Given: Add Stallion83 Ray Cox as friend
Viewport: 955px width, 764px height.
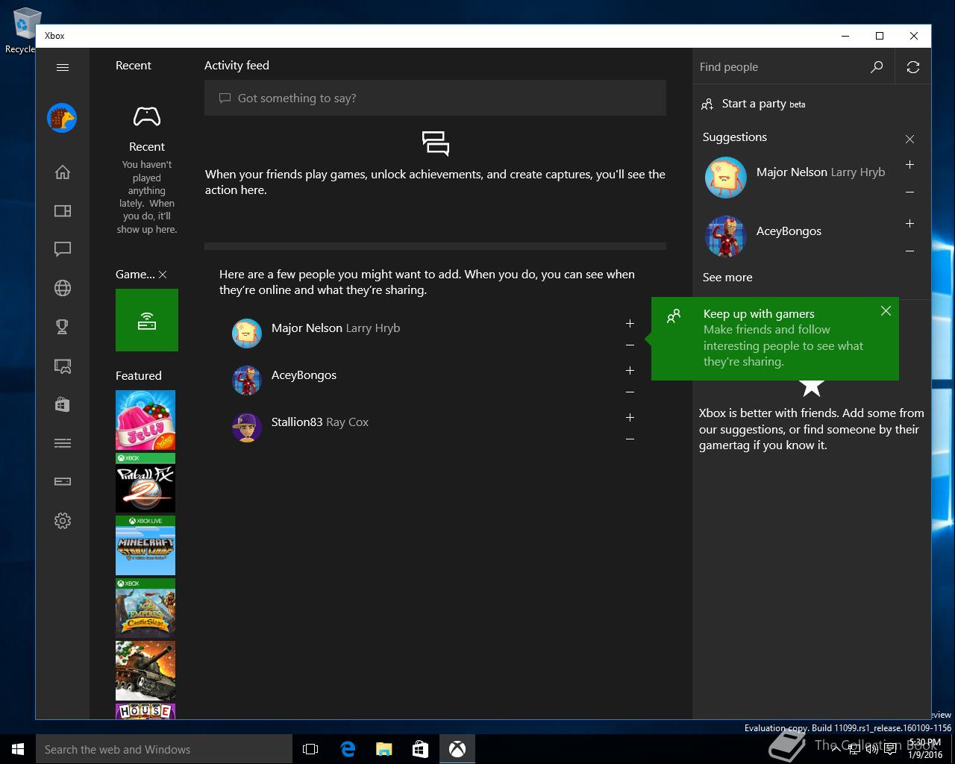Looking at the screenshot, I should pos(630,418).
